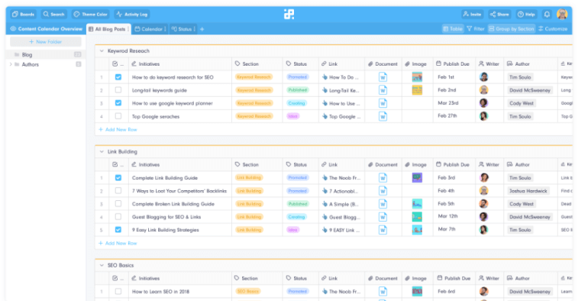Screen dimensions: 588x301
Task: Collapse the Link Building section
Action: [102, 151]
